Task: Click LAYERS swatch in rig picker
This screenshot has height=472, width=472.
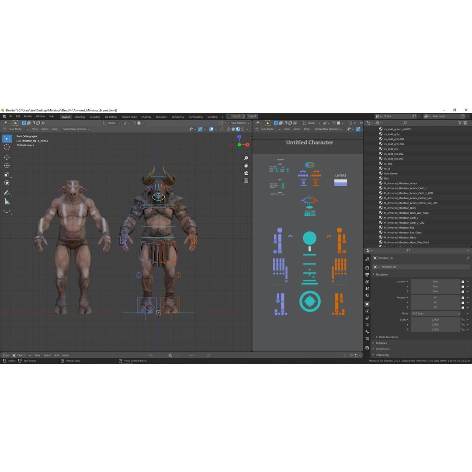Action: tap(340, 182)
